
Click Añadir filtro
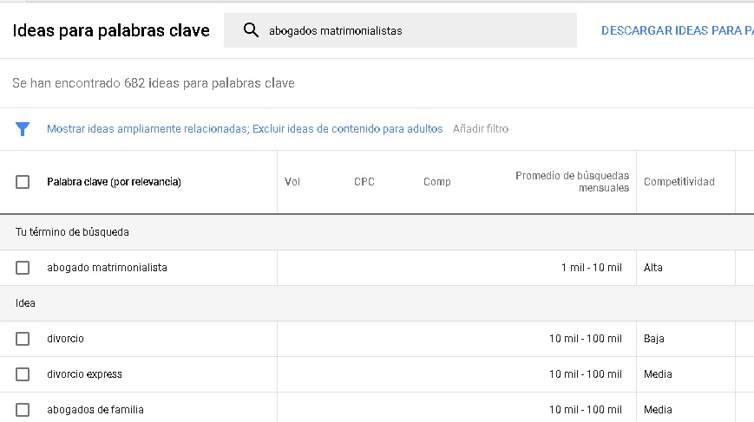(x=481, y=128)
